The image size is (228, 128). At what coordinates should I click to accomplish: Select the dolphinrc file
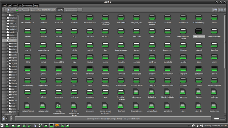[x=121, y=108]
